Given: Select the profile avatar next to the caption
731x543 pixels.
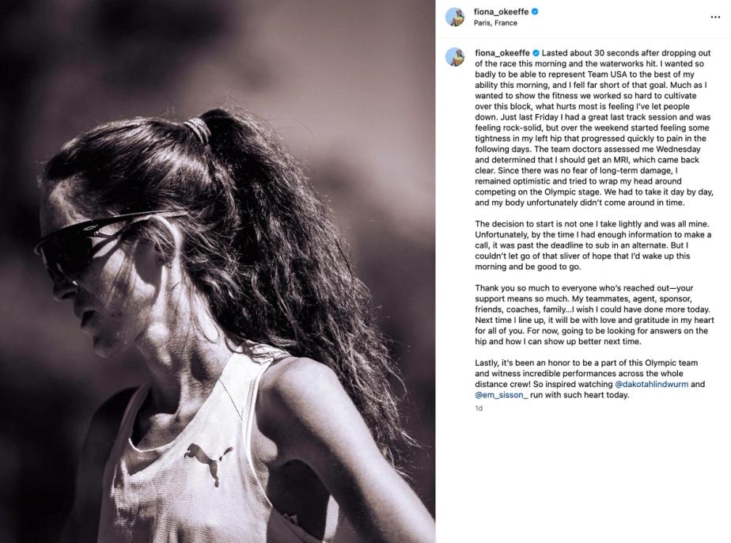Looking at the screenshot, I should 455,57.
